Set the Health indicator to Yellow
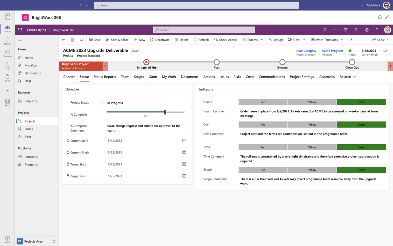 pos(312,102)
